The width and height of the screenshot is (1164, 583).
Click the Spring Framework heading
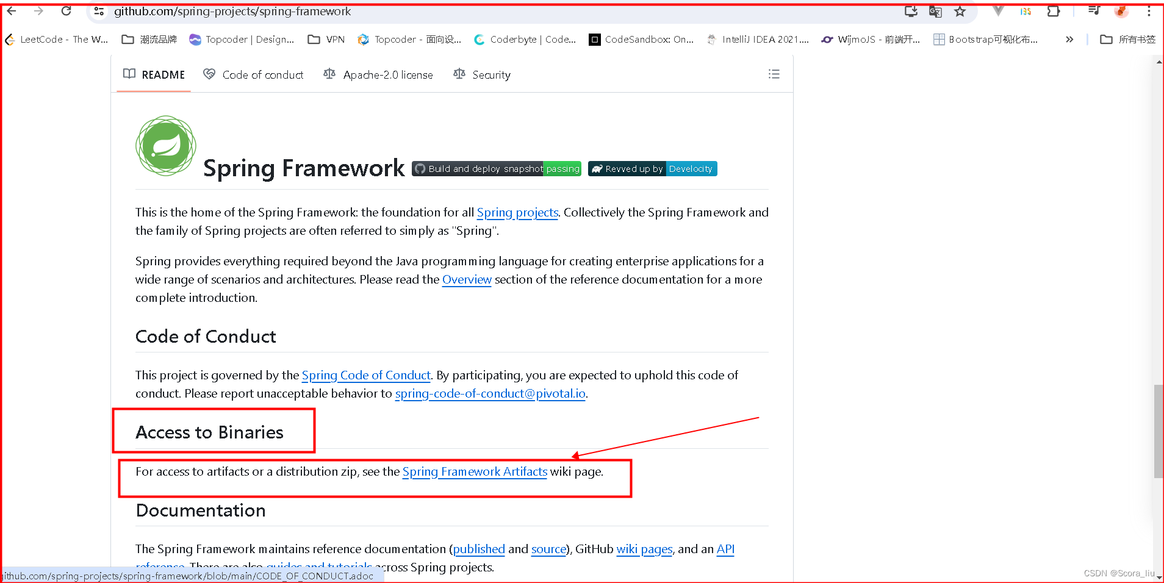pos(304,168)
